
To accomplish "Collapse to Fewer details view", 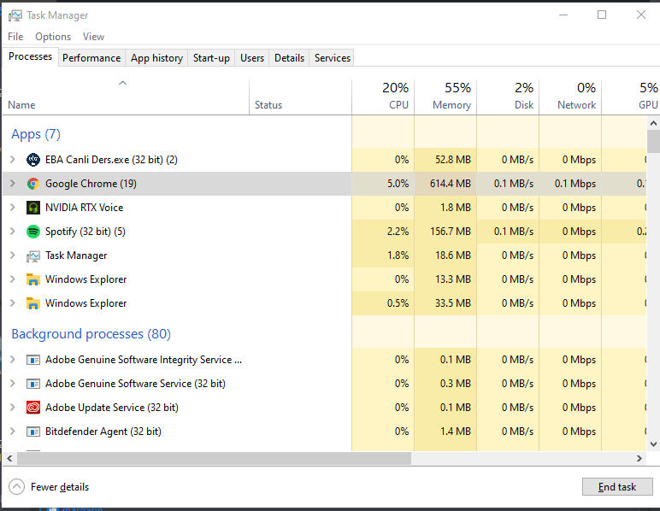I will pyautogui.click(x=49, y=487).
